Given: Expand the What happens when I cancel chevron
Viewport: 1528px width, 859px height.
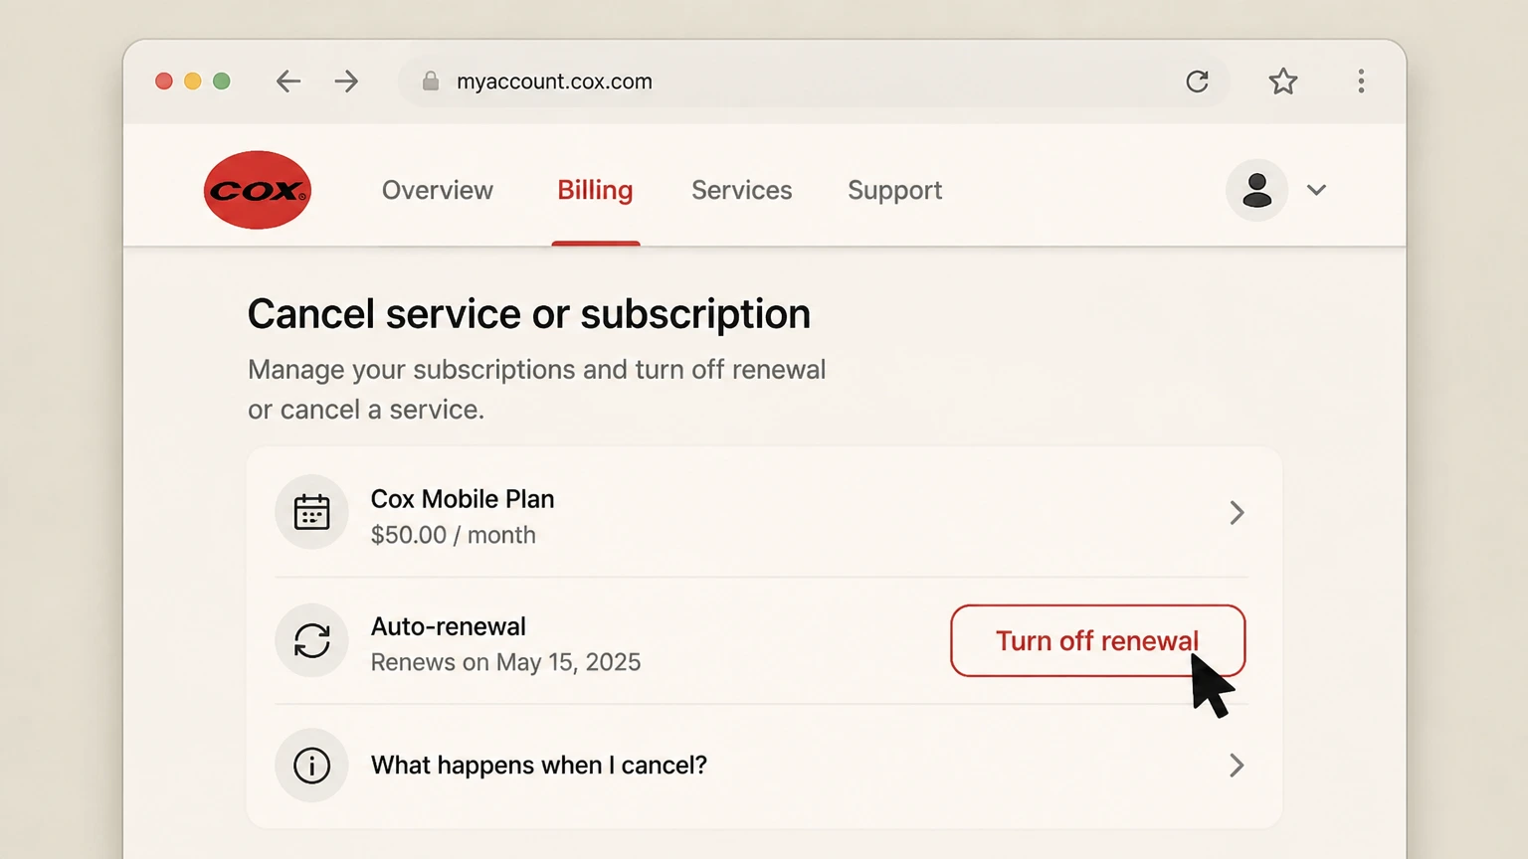Looking at the screenshot, I should click(x=1237, y=766).
